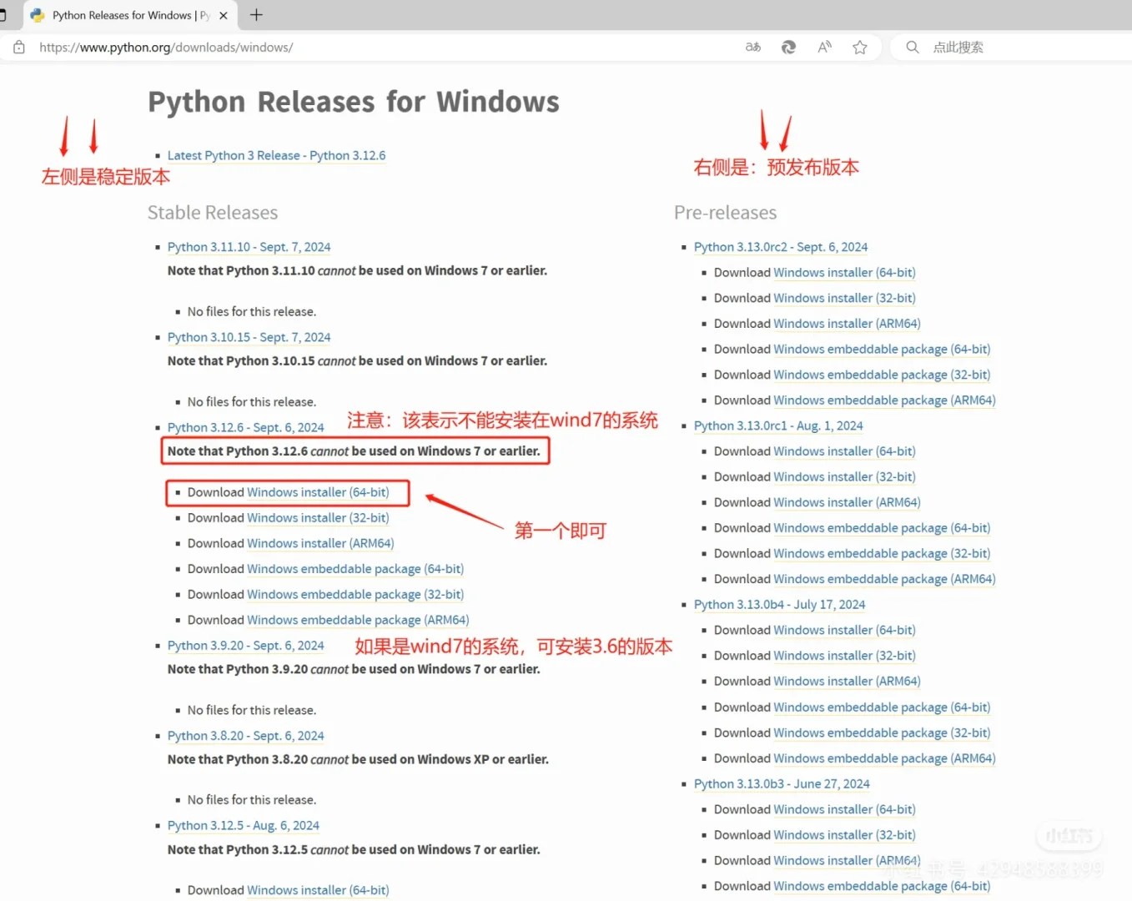Viewport: 1132px width, 901px height.
Task: Download Windows installer (32-bit) under Python 3.12.6
Action: click(318, 517)
